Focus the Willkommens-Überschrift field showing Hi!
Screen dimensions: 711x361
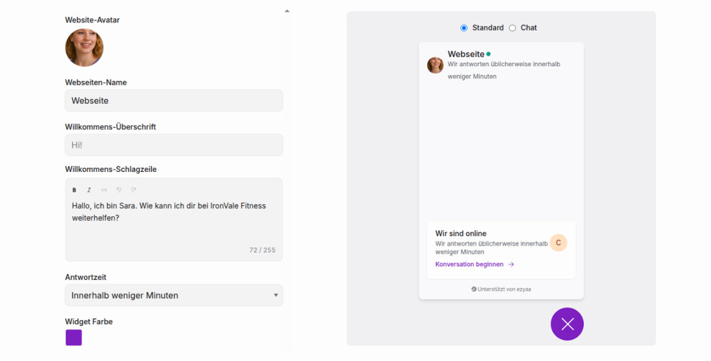(x=174, y=145)
